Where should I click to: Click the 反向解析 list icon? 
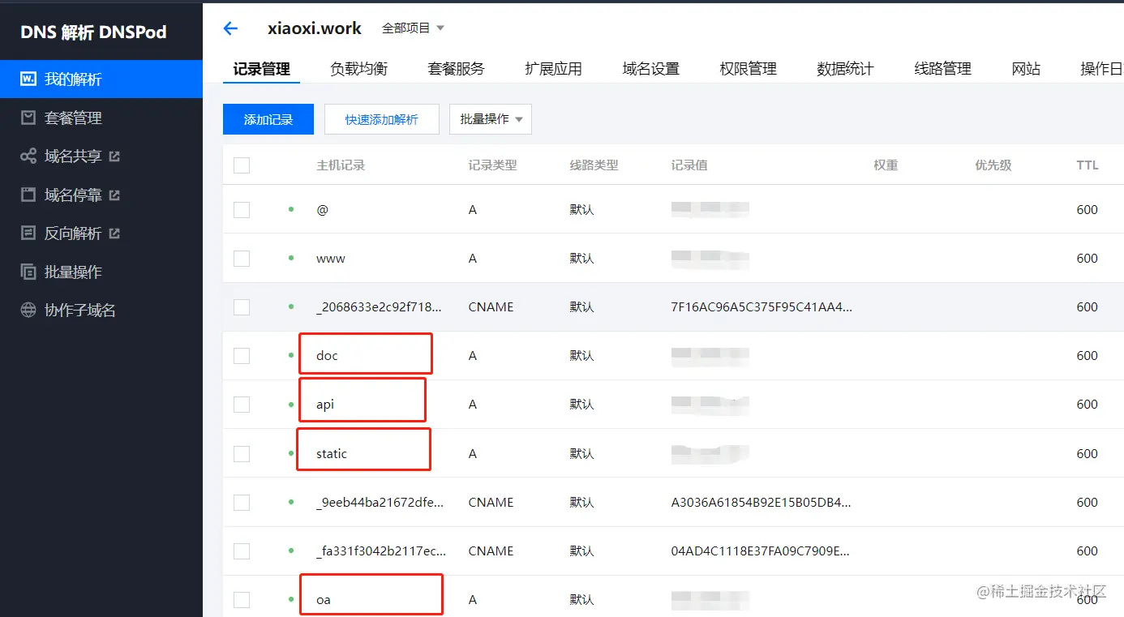(x=28, y=234)
